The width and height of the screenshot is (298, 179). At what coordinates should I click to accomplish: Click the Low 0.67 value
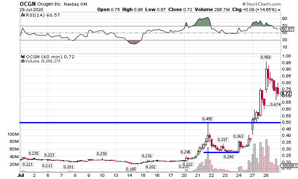155,9
